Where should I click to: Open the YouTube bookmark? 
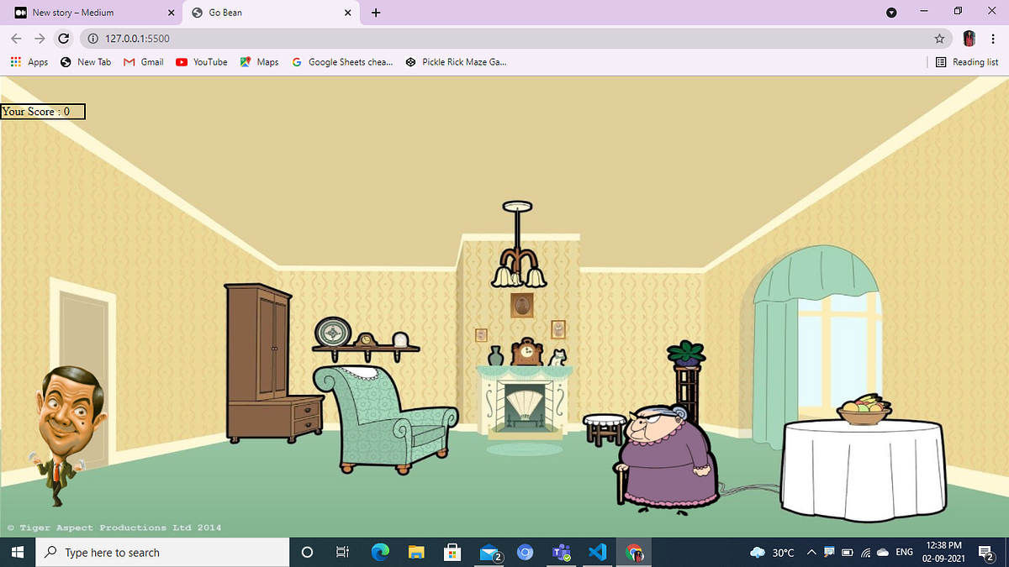click(x=202, y=61)
